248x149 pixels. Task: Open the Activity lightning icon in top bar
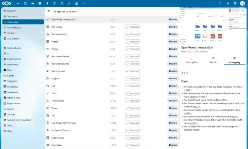pos(47,3)
